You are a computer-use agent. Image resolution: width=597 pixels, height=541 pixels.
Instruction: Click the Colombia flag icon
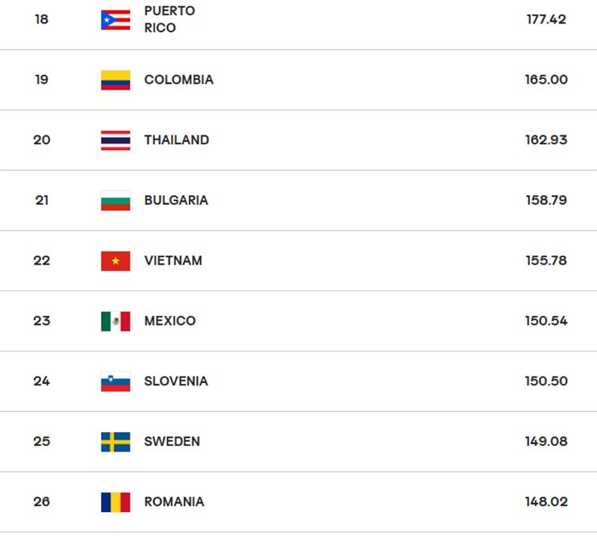pyautogui.click(x=115, y=80)
